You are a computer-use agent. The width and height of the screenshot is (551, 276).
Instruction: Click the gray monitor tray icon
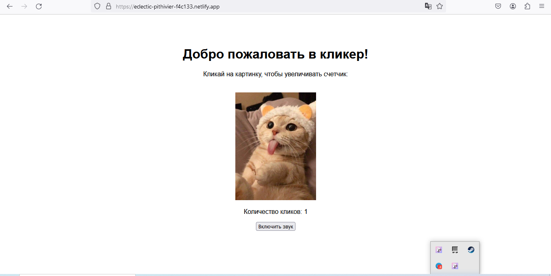[x=455, y=250]
